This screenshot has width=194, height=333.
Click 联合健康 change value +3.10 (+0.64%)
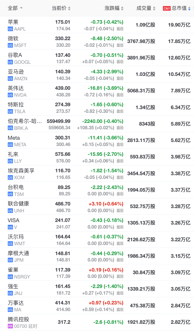pyautogui.click(x=105, y=204)
